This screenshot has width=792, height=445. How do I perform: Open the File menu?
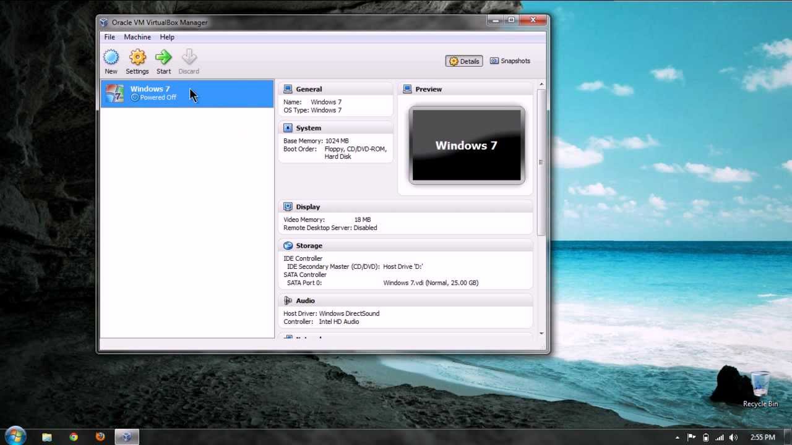pos(110,37)
